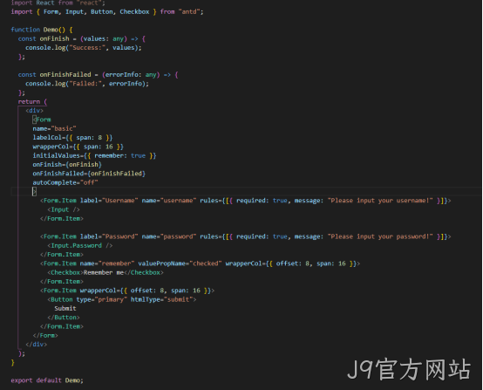
Task: Click the Password Form.Item line
Action: [x=245, y=236]
